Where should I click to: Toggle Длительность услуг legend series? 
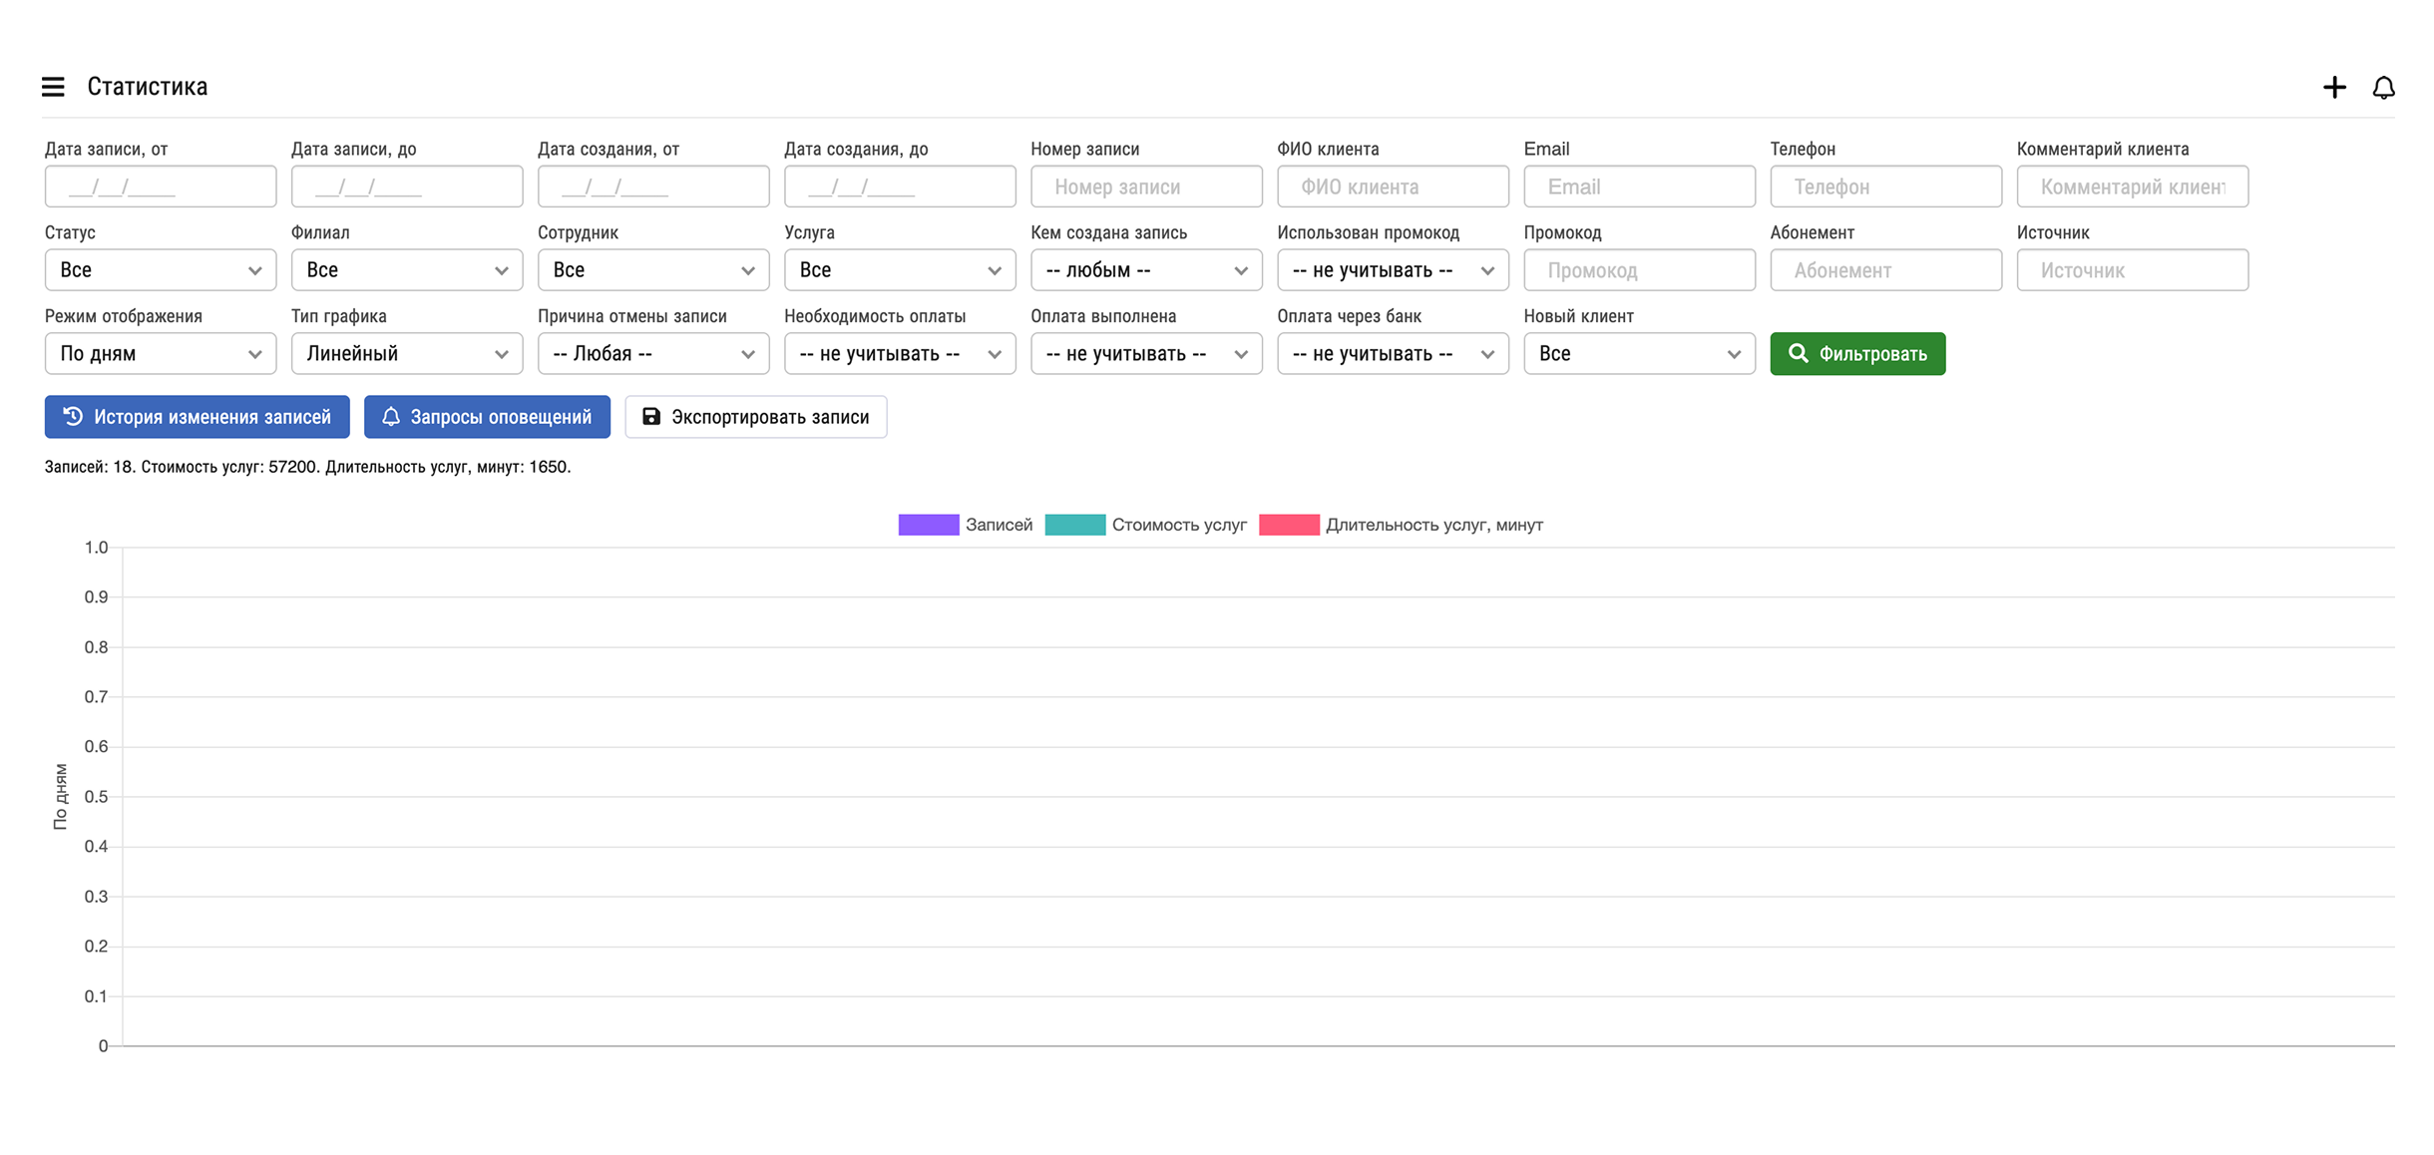click(1401, 525)
